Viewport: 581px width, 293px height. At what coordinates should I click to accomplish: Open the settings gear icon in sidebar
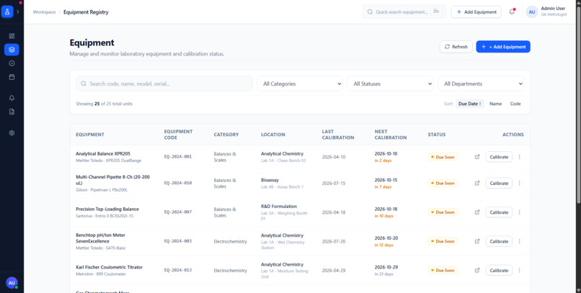12,132
